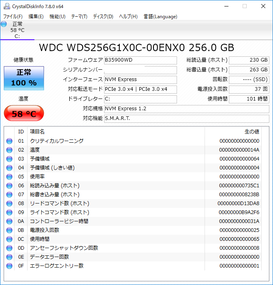Click the interface field NVM Express
The width and height of the screenshot is (273, 285).
141,79
